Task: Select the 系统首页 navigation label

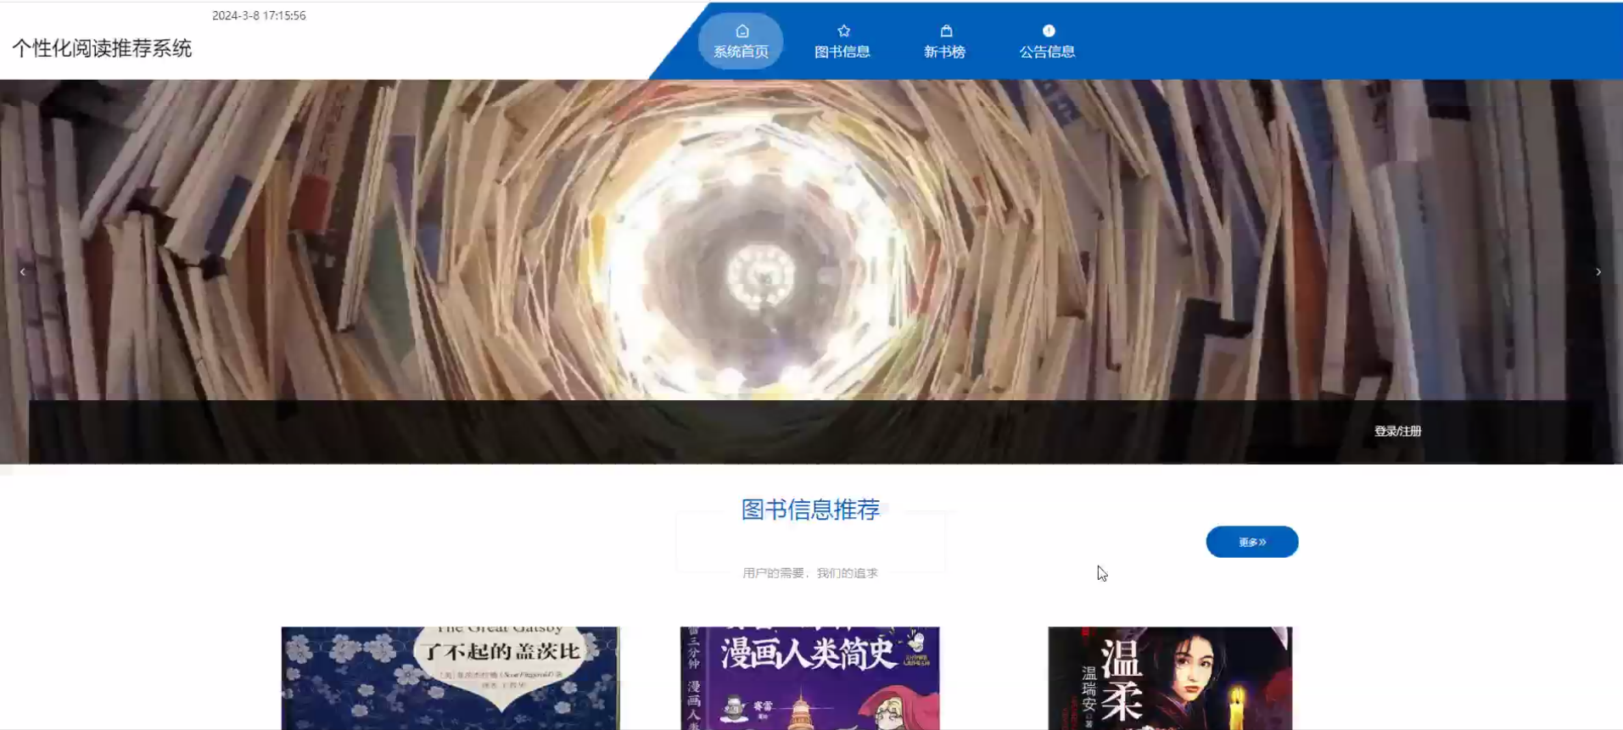Action: [741, 52]
